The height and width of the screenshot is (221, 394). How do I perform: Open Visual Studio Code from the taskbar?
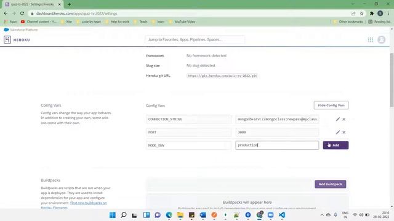point(282,215)
